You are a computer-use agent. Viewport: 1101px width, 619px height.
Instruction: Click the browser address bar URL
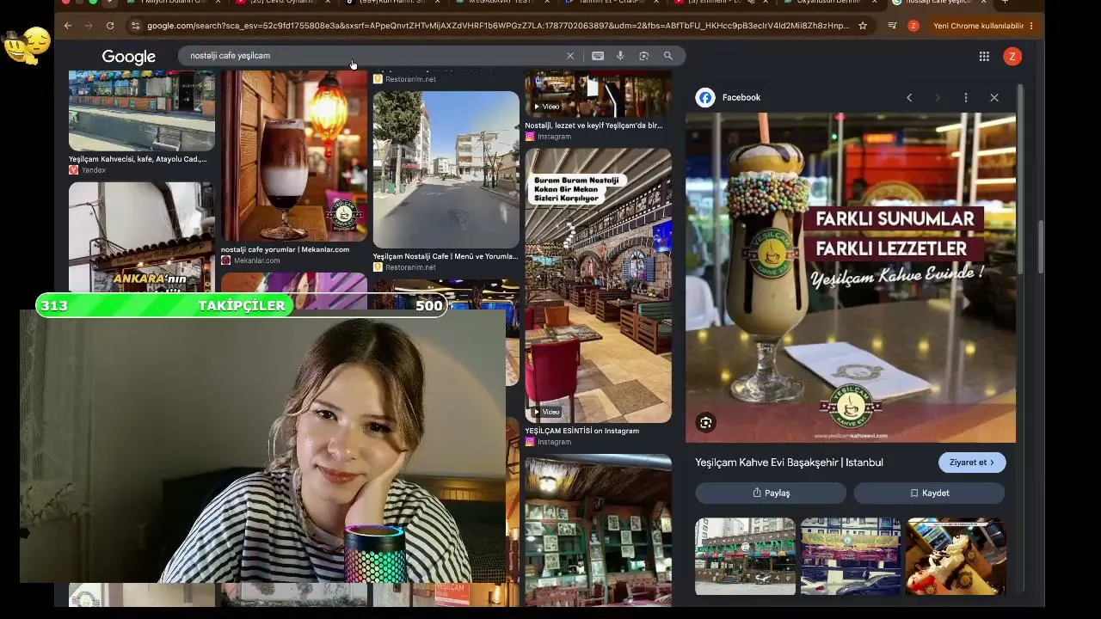pos(497,26)
